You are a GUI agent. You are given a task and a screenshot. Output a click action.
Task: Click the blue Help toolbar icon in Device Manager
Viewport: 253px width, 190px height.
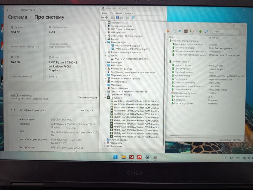pos(118,18)
